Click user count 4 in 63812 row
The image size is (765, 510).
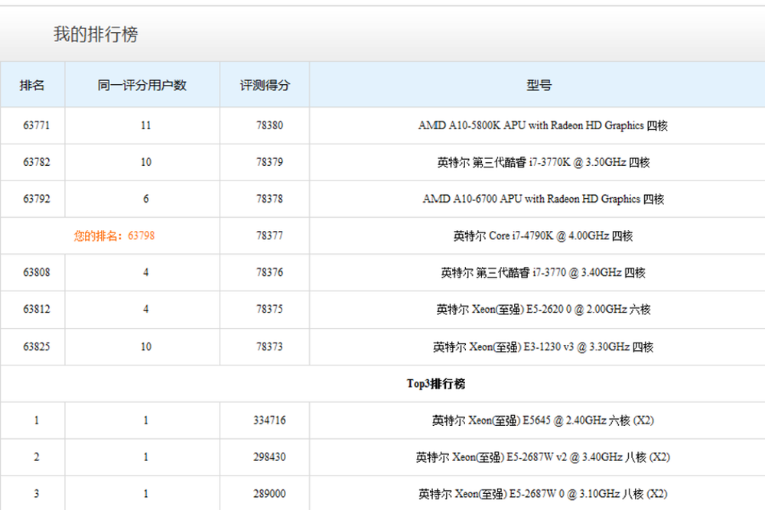pyautogui.click(x=146, y=309)
